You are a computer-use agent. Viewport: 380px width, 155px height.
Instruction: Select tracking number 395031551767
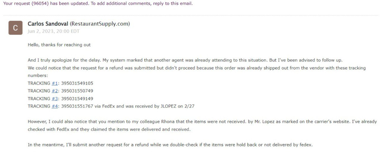click(x=77, y=106)
